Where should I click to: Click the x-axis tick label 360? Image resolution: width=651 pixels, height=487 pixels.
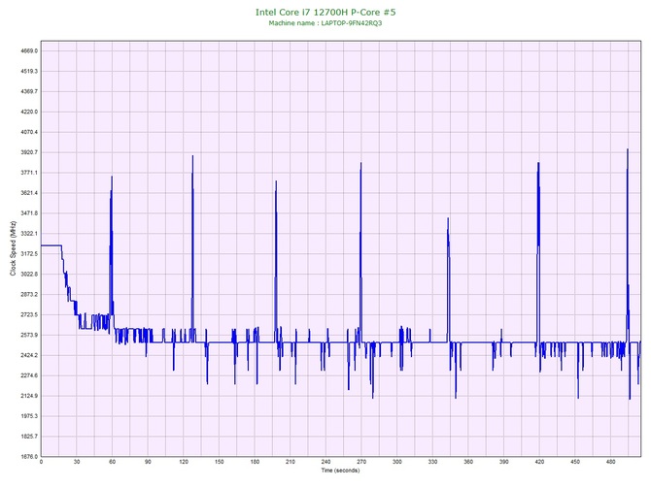click(x=468, y=462)
